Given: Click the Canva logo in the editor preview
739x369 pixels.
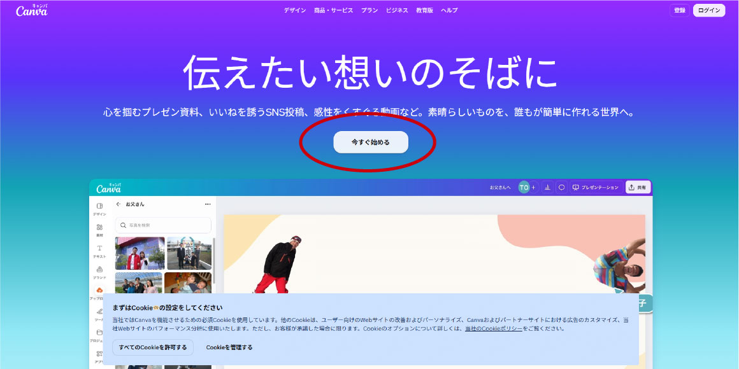Looking at the screenshot, I should (x=108, y=187).
